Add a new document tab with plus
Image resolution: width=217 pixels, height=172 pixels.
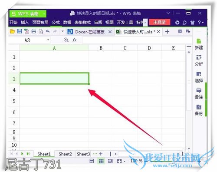(167, 32)
